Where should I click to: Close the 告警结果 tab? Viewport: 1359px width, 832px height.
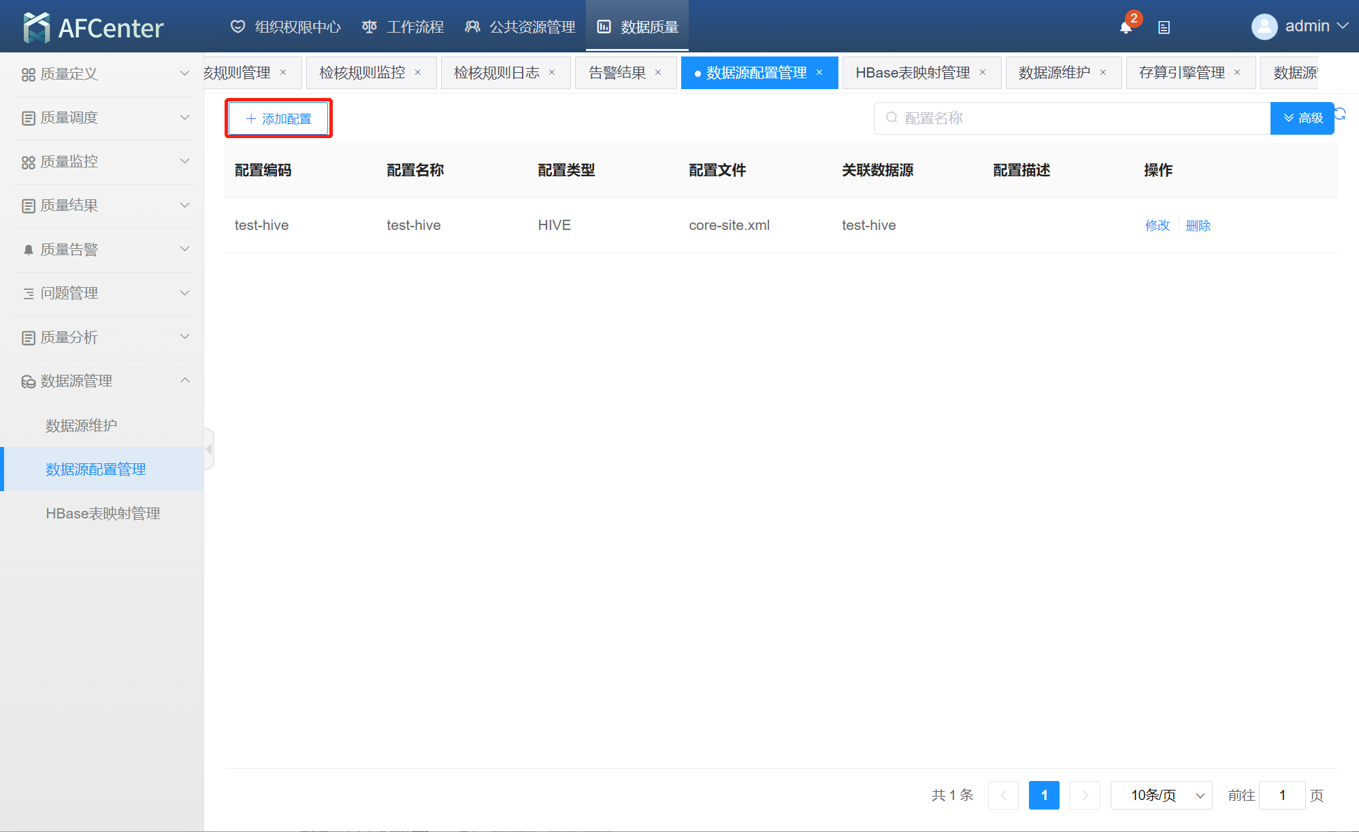[x=658, y=73]
